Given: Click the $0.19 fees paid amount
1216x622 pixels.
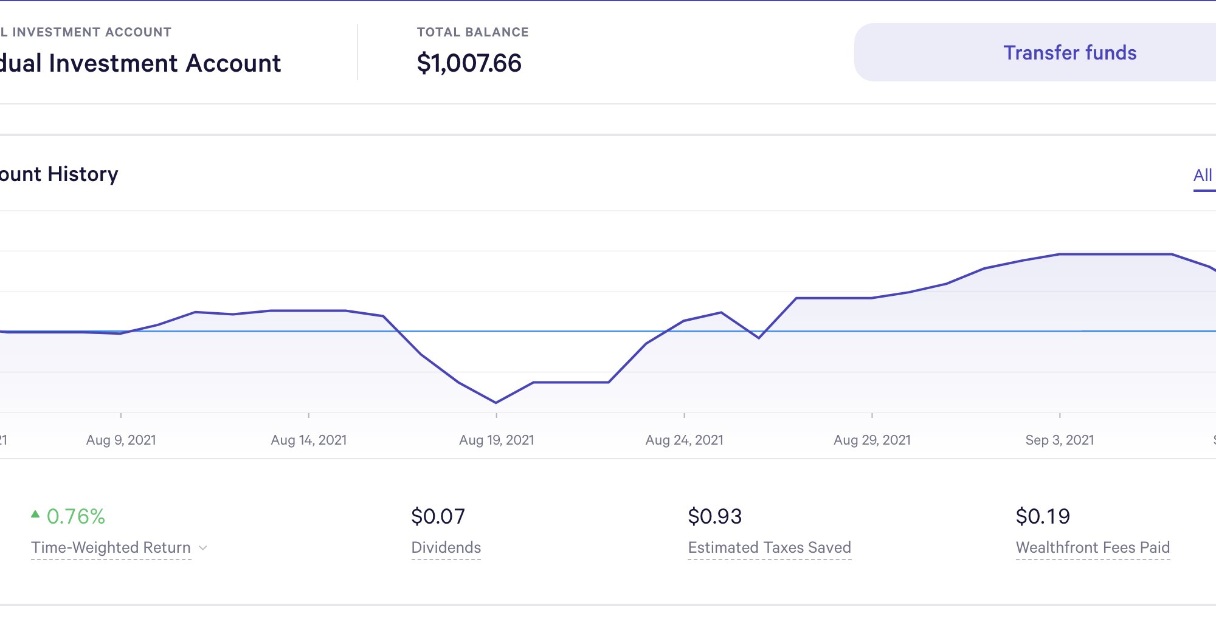Looking at the screenshot, I should (x=1043, y=516).
